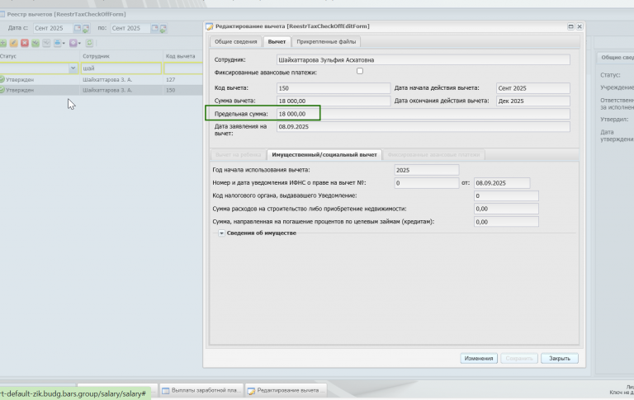
Task: Close the edit dialog with the X icon
Action: point(580,26)
